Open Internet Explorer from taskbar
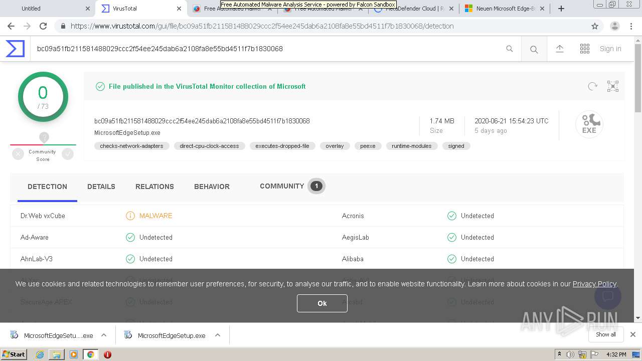Screen dimensions: 642x361 40,354
